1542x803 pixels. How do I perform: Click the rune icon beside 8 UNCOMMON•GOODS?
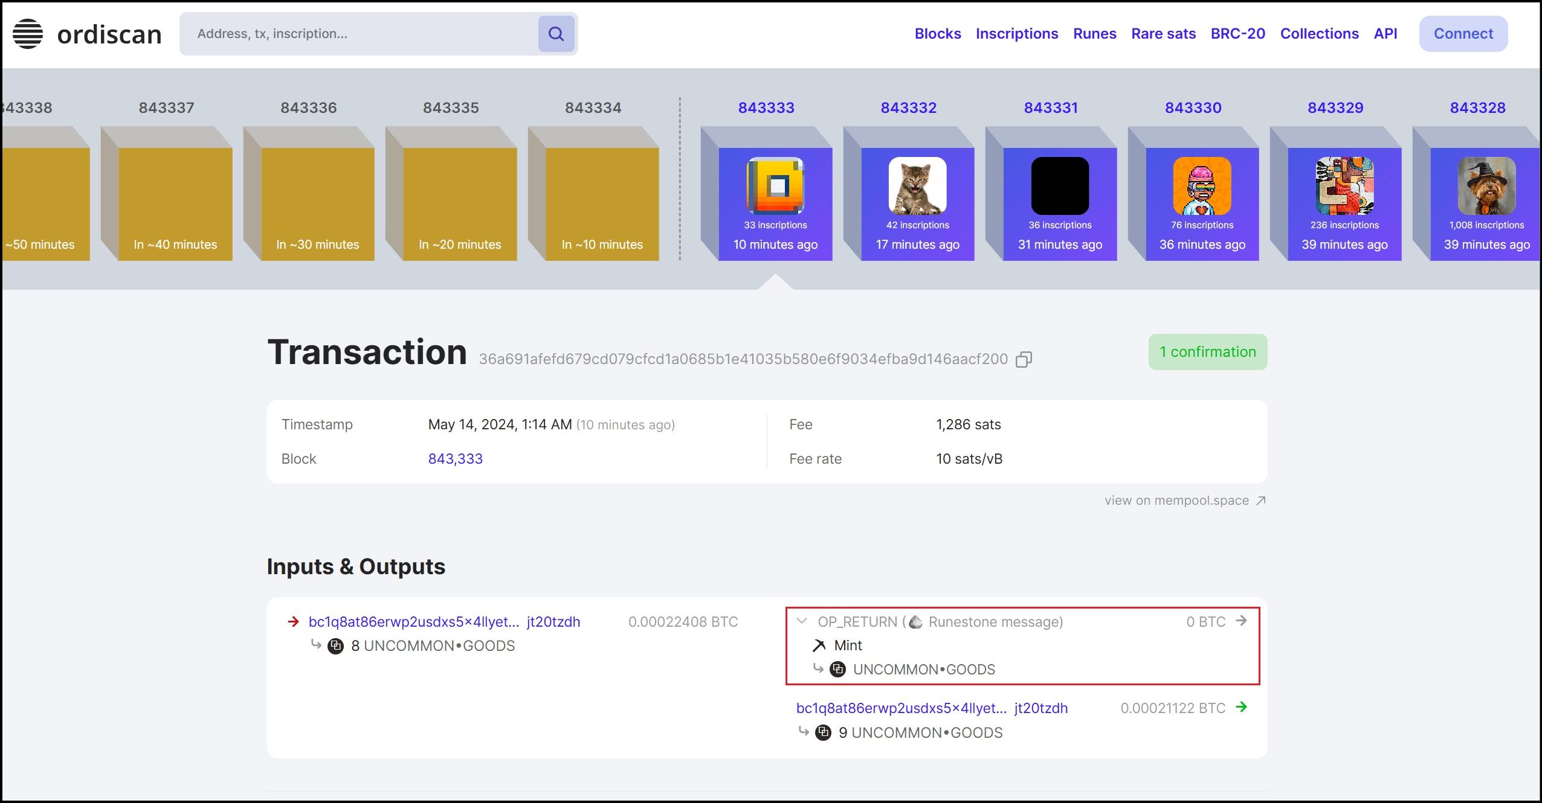[335, 646]
